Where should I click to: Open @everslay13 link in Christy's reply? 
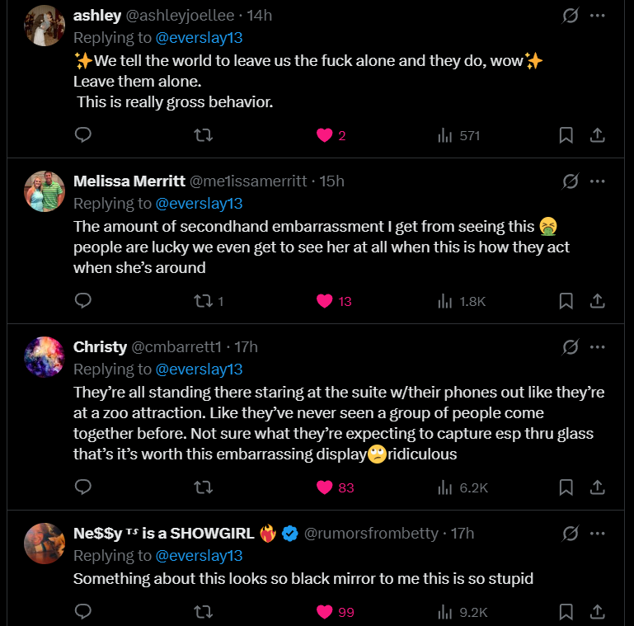(199, 369)
